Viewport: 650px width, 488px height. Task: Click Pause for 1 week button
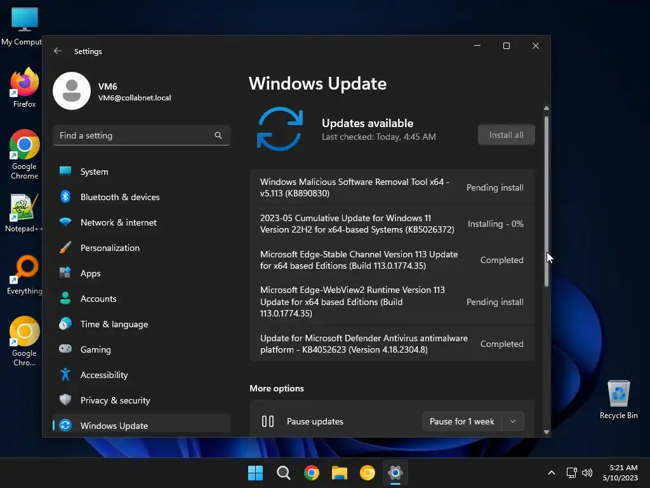click(x=462, y=421)
